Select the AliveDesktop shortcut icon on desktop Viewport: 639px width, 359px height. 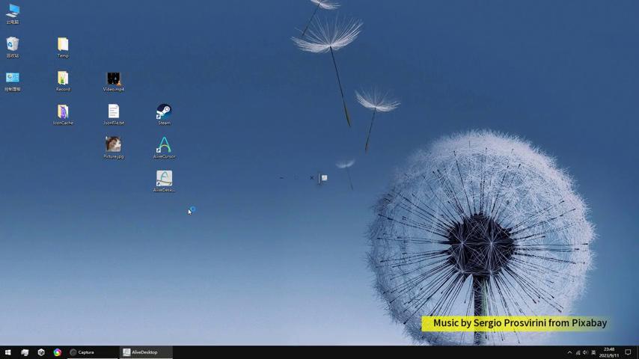tap(164, 179)
